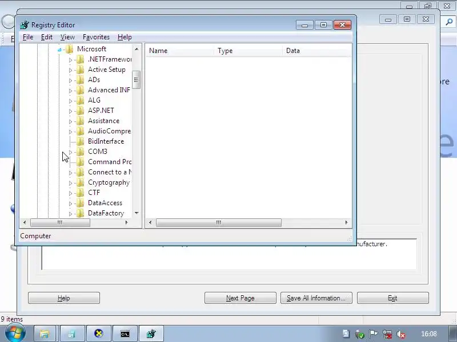Viewport: 457px width, 342px height.
Task: Click the Command Processor key name
Action: (110, 162)
